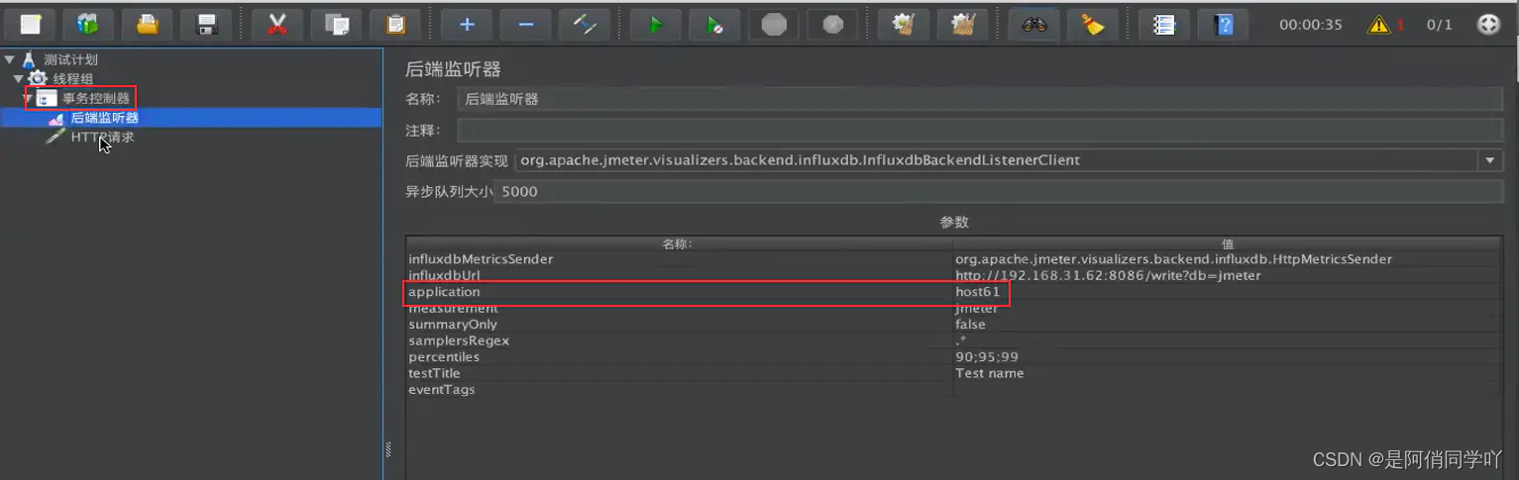The image size is (1519, 480).
Task: Click the New test plan icon
Action: click(x=30, y=24)
